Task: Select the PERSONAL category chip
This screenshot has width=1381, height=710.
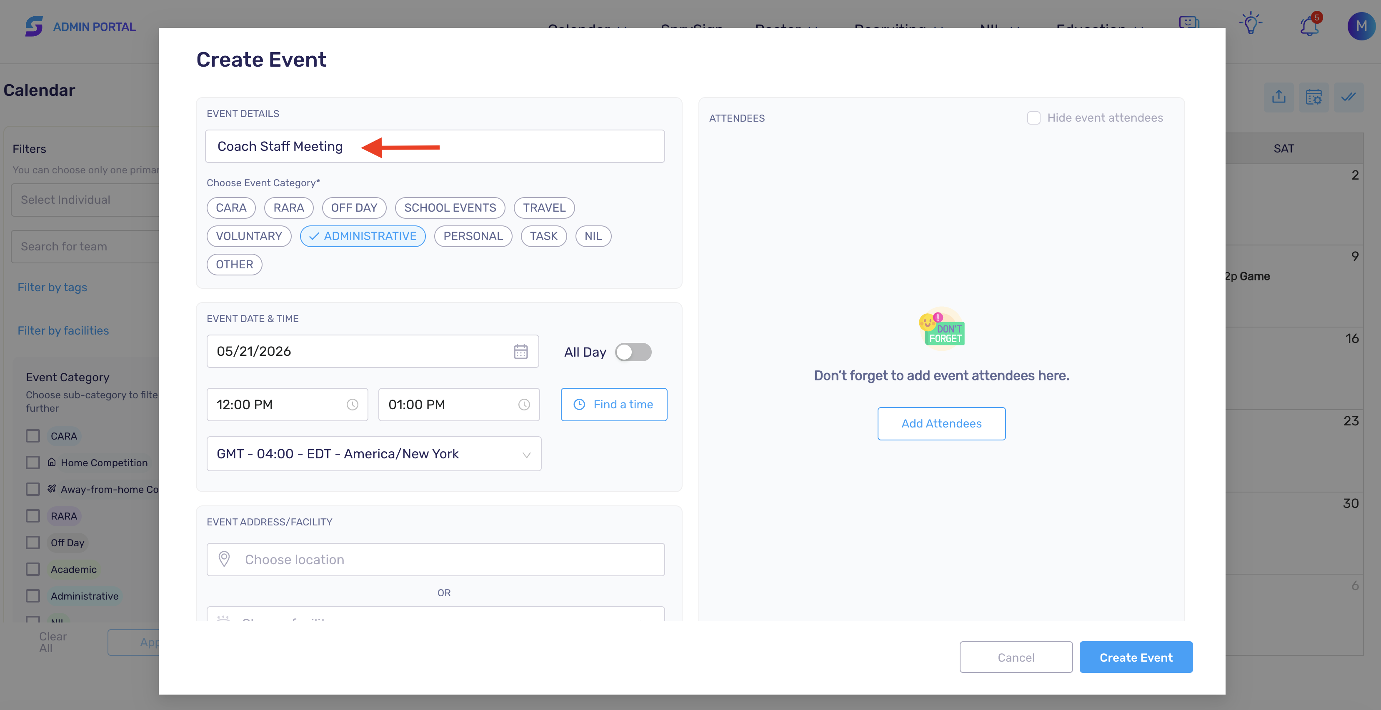Action: coord(473,236)
